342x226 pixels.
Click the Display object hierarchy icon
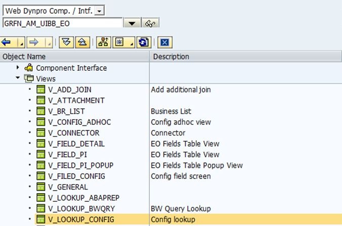coord(103,42)
